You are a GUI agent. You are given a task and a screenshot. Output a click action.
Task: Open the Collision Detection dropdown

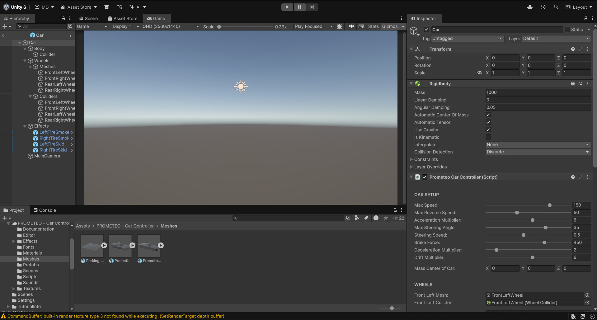[538, 152]
